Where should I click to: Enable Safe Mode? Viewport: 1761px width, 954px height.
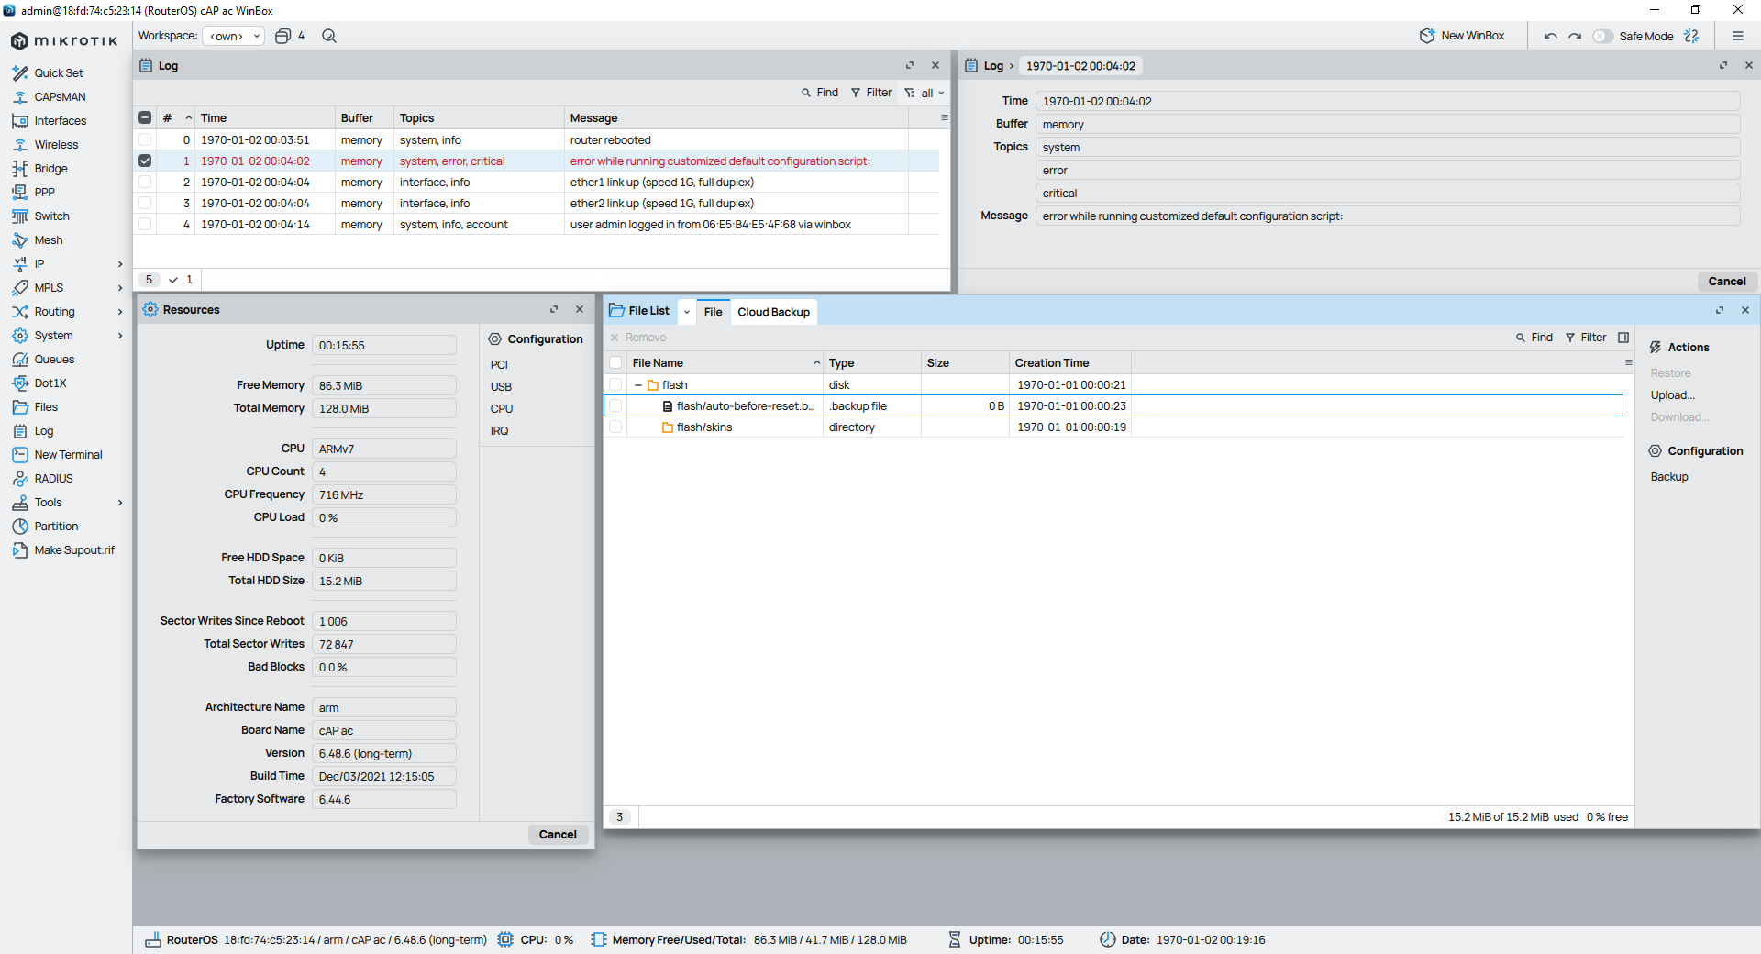coord(1602,36)
